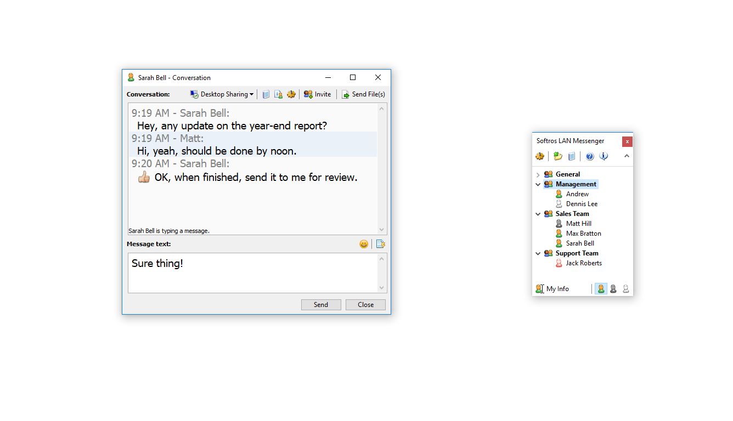Toggle the away status icon at bottom
This screenshot has width=733, height=421.
[x=613, y=288]
